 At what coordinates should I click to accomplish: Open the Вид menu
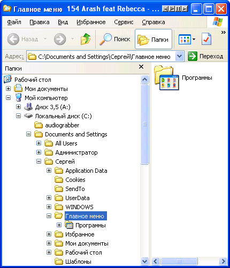click(x=63, y=22)
